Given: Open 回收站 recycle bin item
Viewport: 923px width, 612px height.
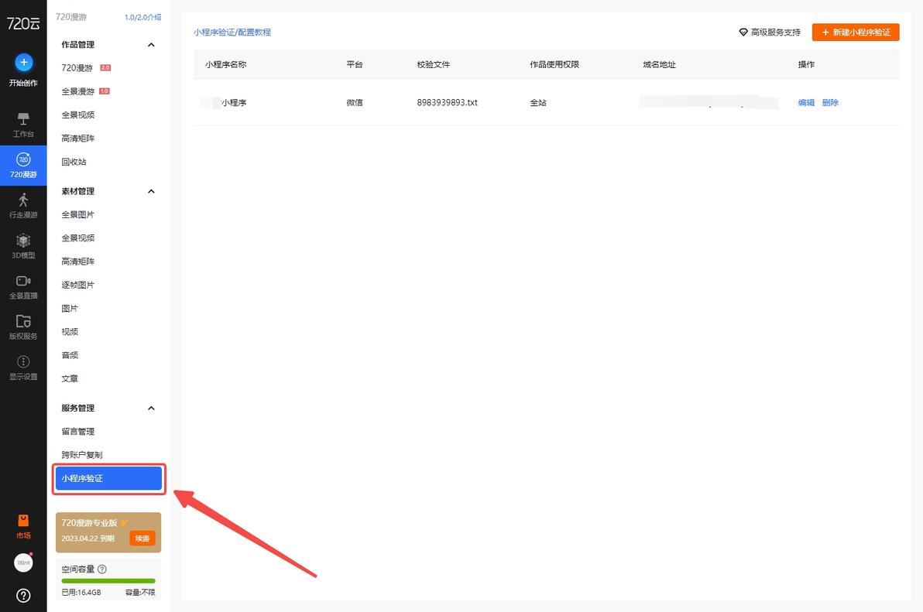Looking at the screenshot, I should (74, 162).
